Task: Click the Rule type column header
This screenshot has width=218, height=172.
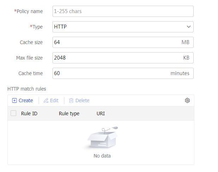Action: [x=69, y=113]
